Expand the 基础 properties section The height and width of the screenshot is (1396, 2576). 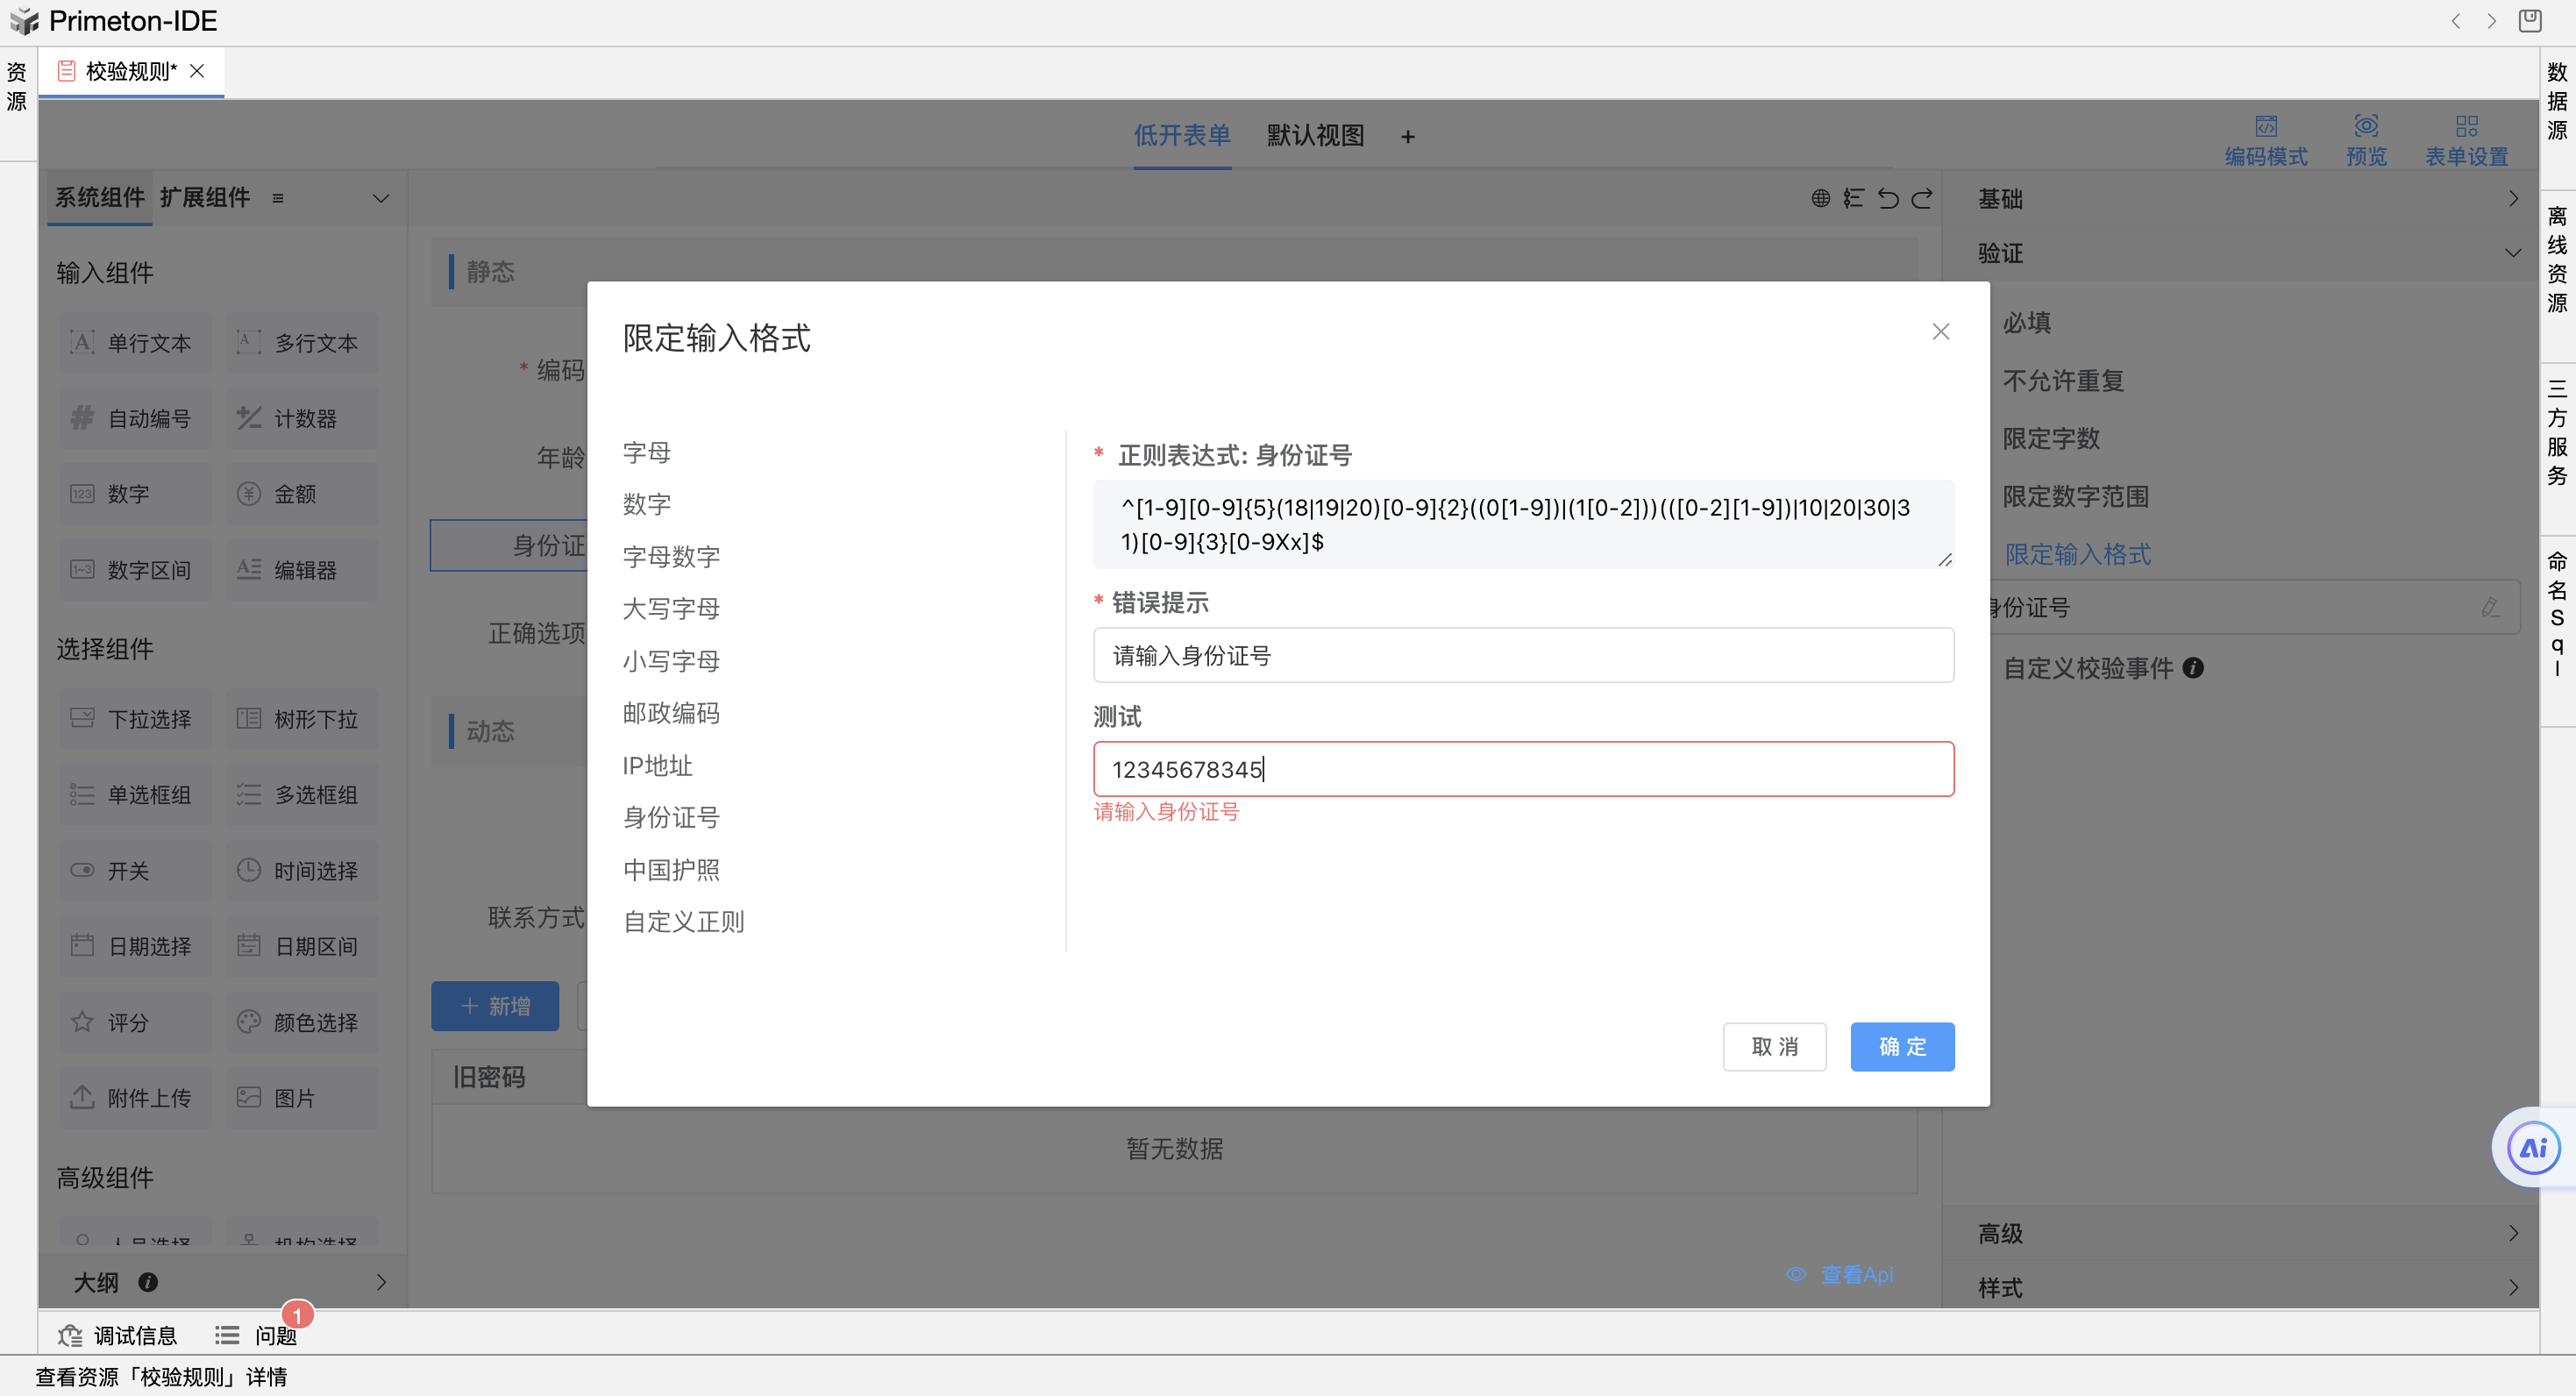coord(2512,199)
